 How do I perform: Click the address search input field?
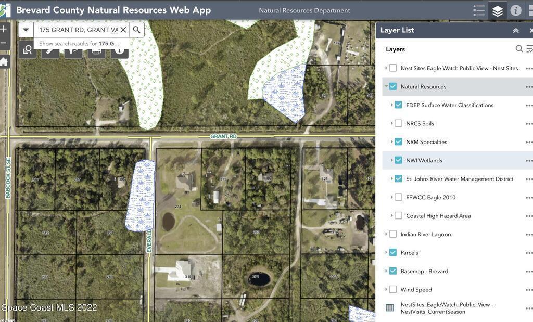(77, 30)
